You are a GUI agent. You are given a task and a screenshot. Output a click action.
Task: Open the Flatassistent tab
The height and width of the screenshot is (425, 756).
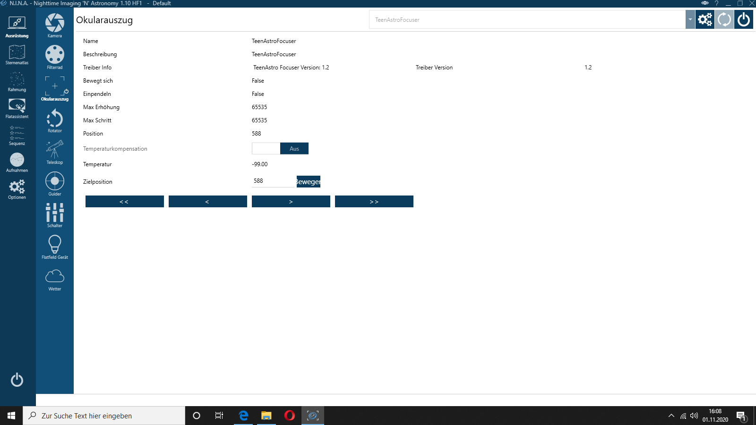pos(17,108)
